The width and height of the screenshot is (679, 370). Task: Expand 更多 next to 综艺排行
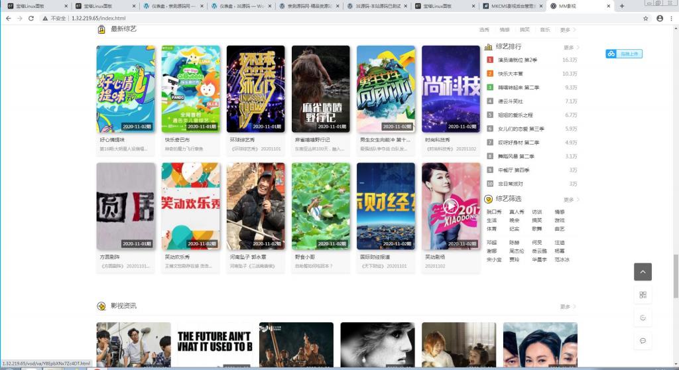click(570, 48)
